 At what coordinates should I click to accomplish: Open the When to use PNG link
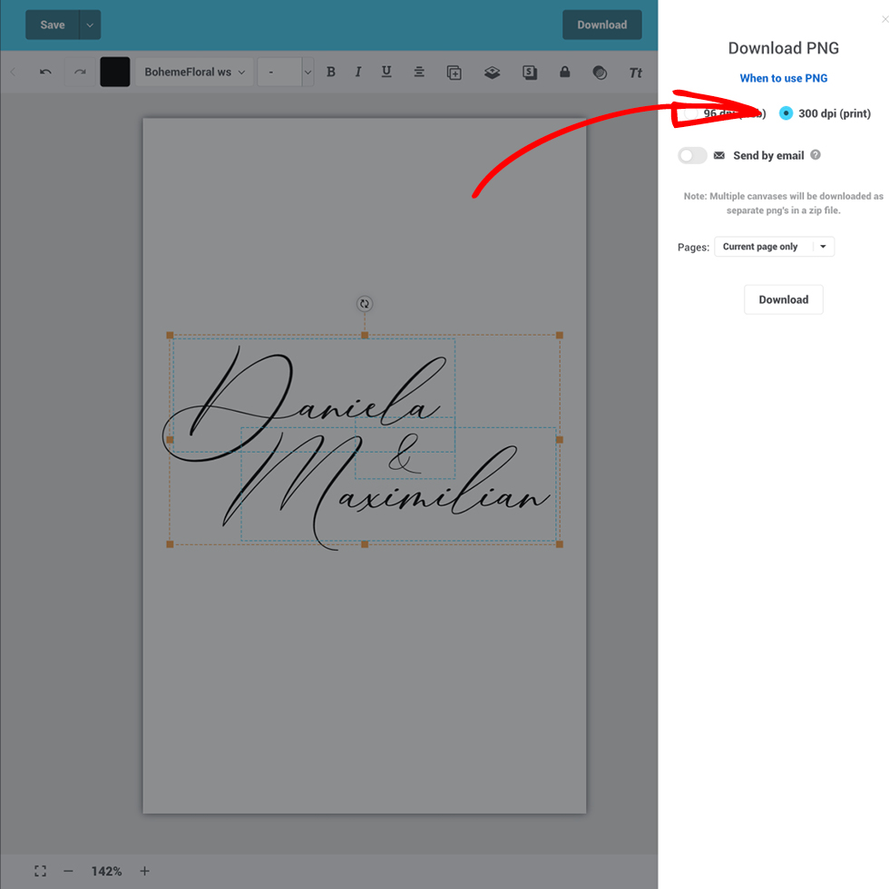click(x=784, y=78)
